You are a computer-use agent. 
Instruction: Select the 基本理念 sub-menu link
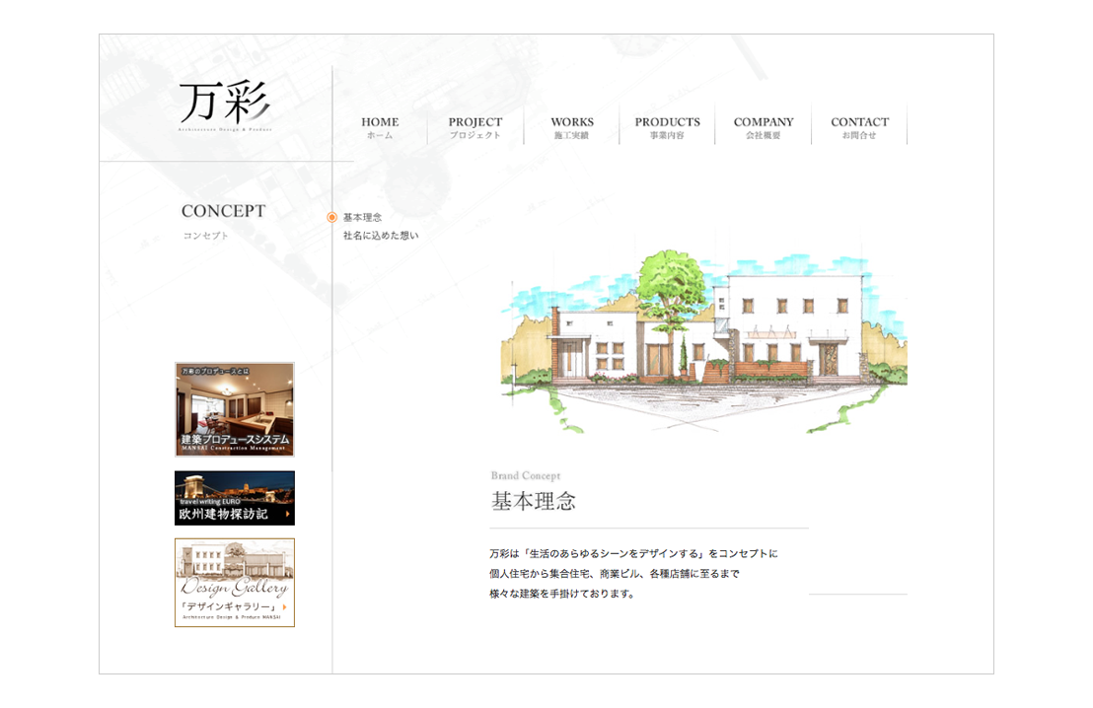tap(362, 217)
